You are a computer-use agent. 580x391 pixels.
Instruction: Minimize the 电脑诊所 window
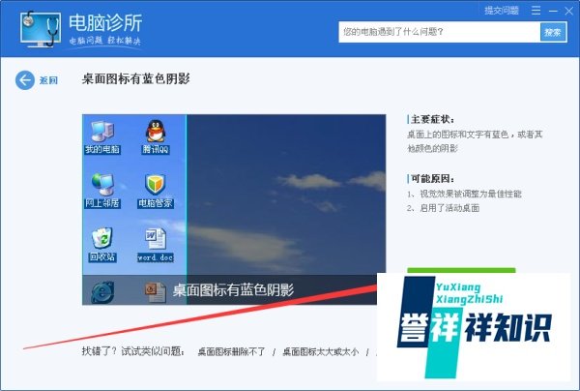tap(553, 11)
